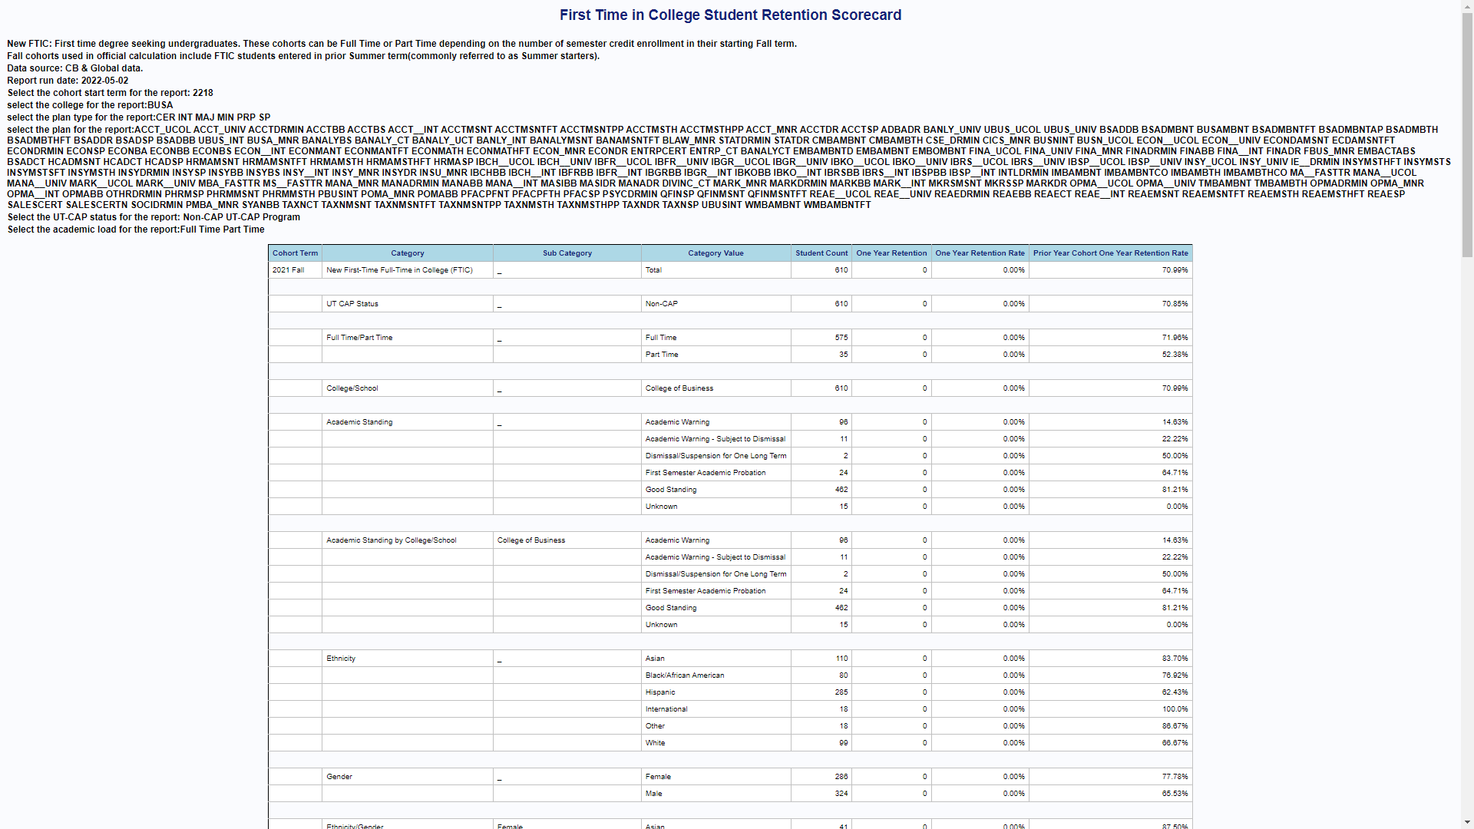Click the report title heading
Image resolution: width=1474 pixels, height=829 pixels.
(730, 15)
